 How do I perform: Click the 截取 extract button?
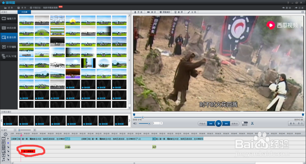pyautogui.click(x=292, y=123)
